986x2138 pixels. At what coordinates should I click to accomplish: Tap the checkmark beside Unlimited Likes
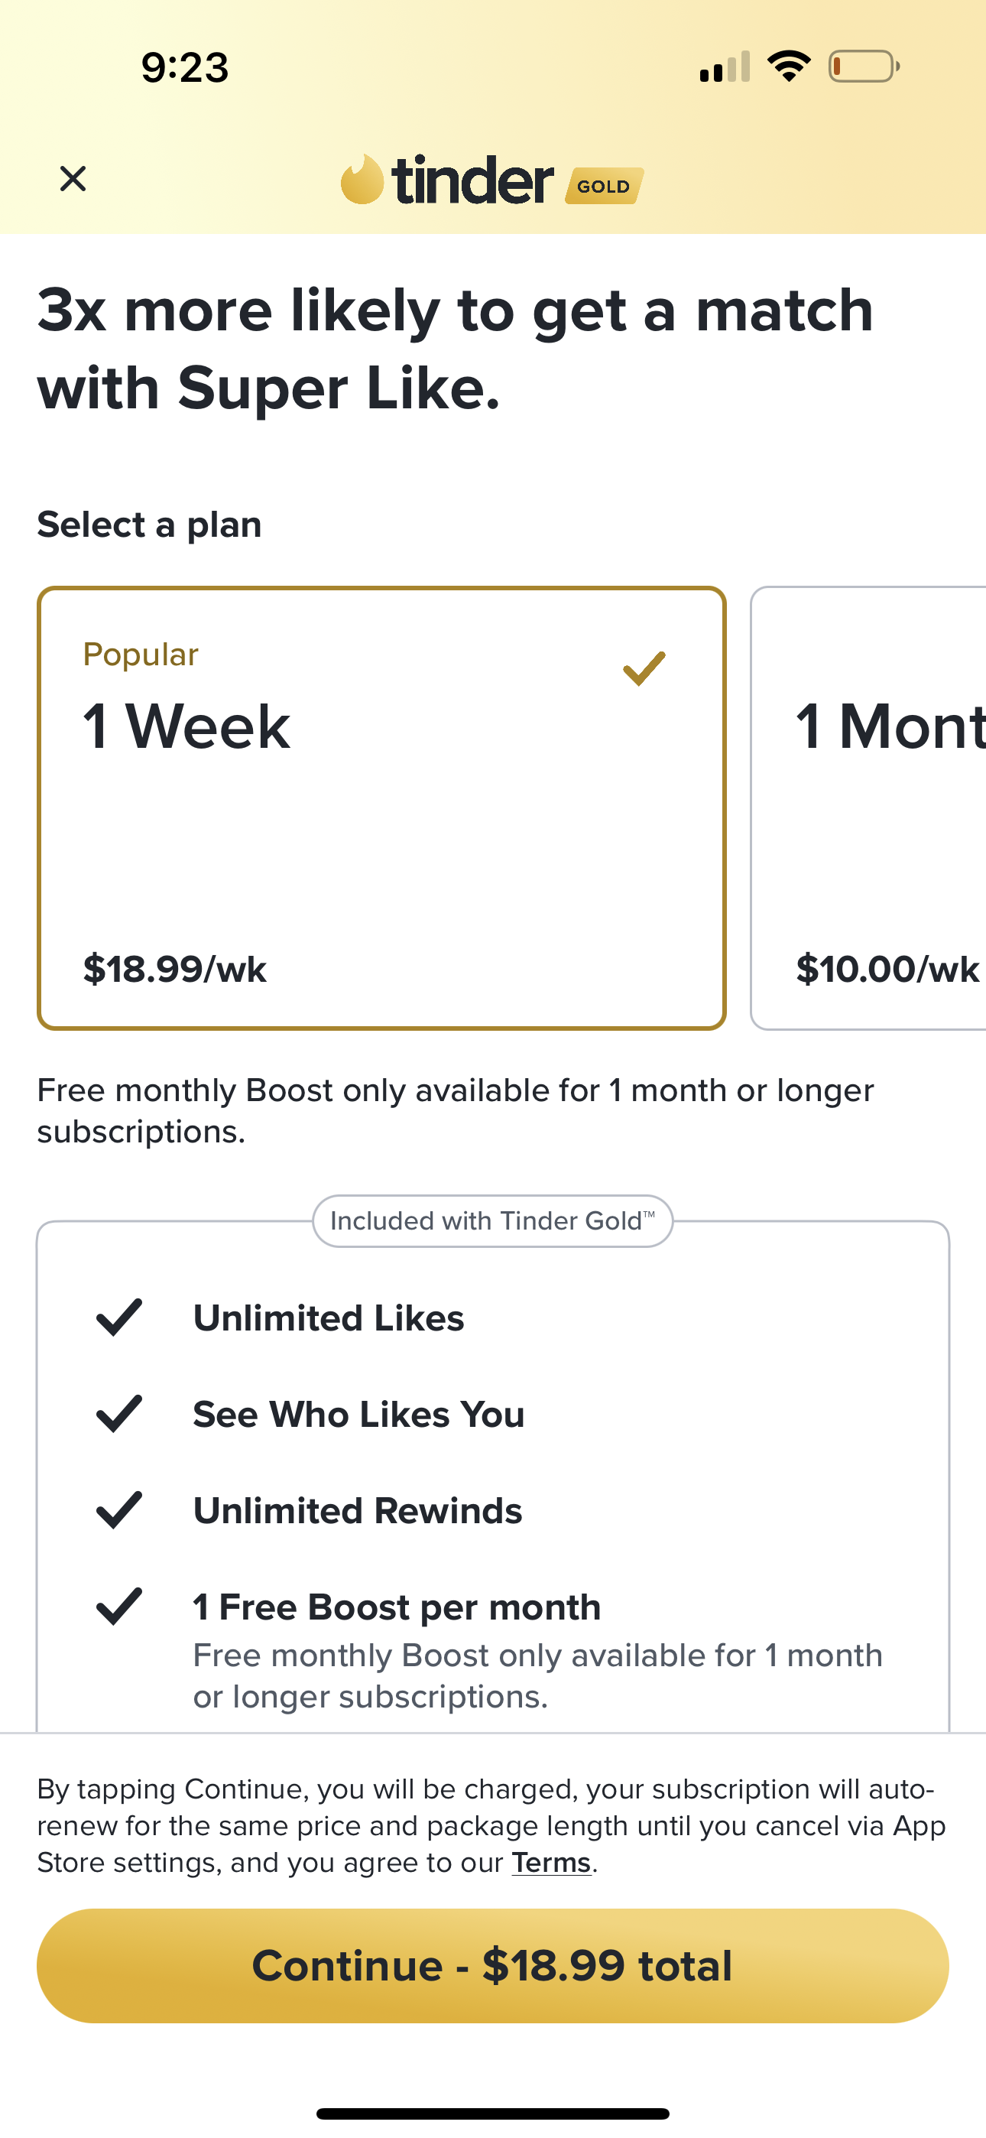coord(119,1318)
